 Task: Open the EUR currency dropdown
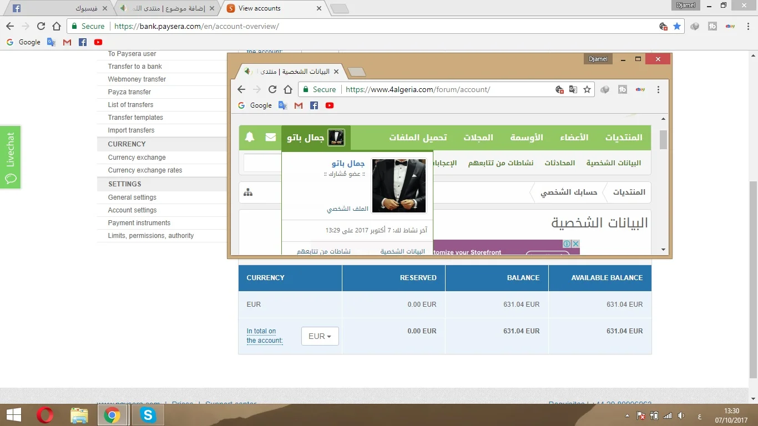coord(320,336)
